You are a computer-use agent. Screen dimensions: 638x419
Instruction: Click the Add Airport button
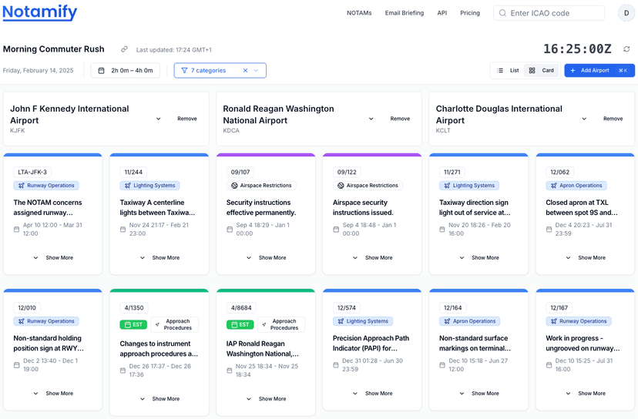pyautogui.click(x=599, y=71)
